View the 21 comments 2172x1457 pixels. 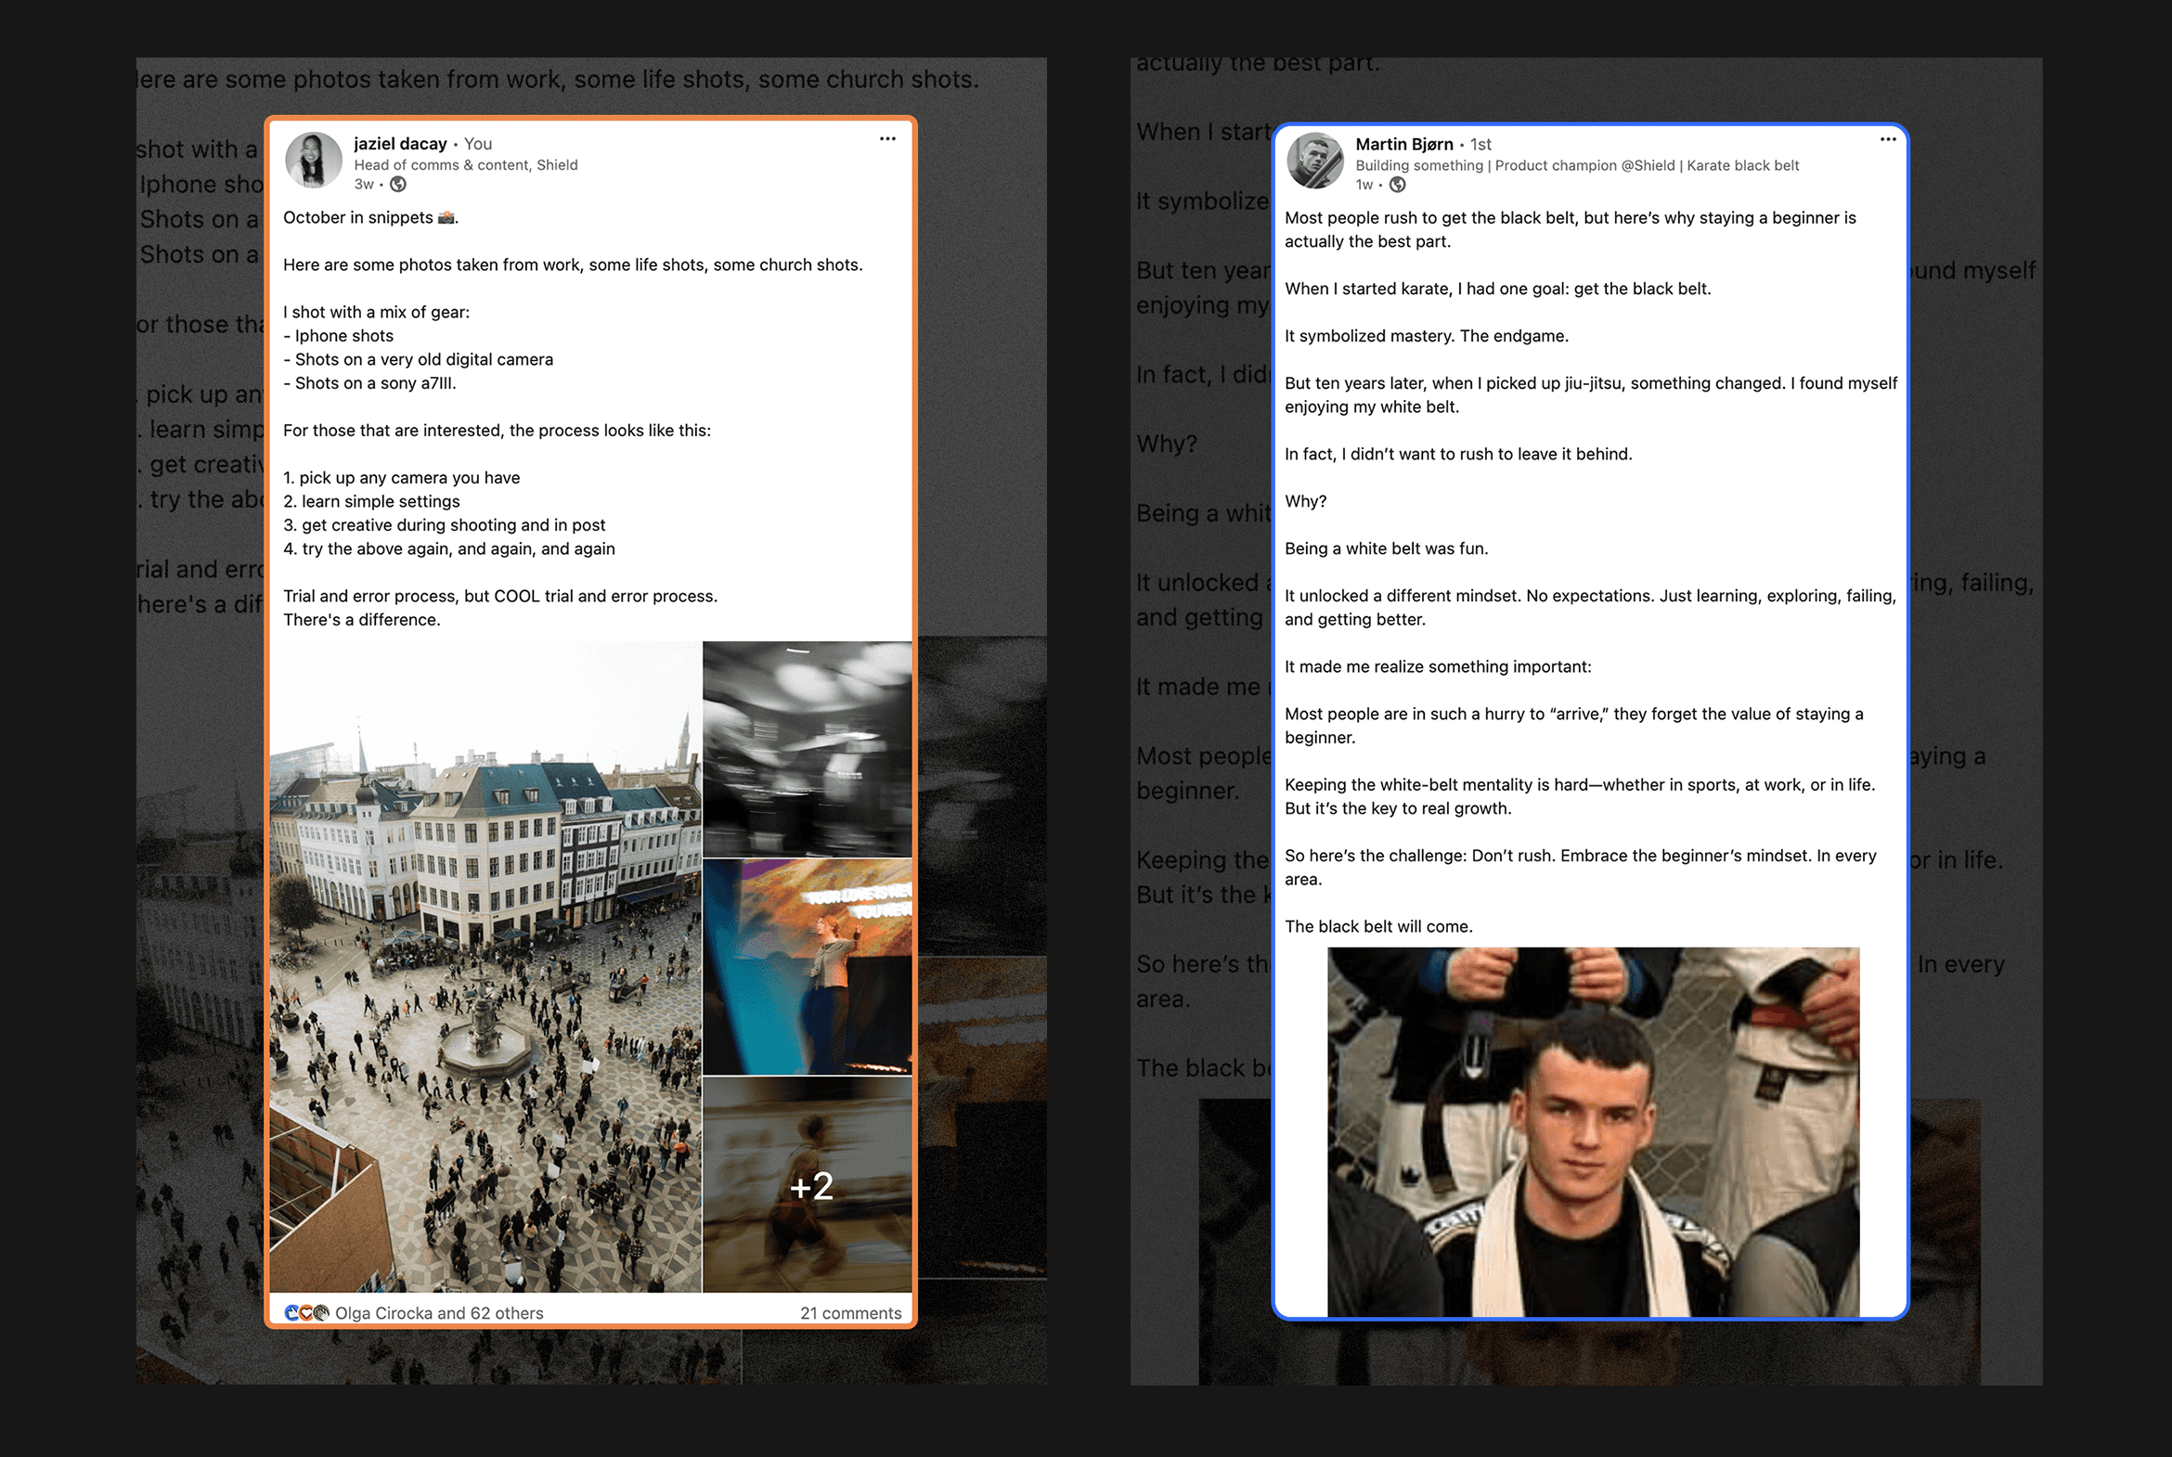(x=850, y=1313)
